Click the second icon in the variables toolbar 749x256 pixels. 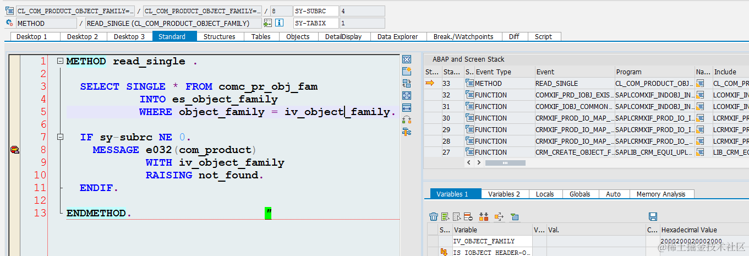coord(444,216)
